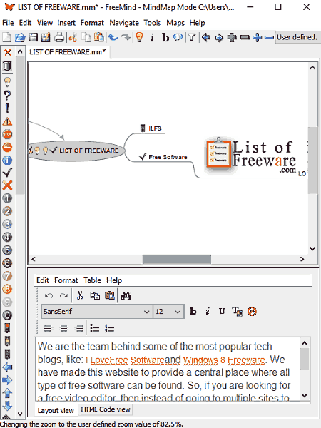Add the orange cross icon from the left icon bar
Viewport: 321px width, 428px height.
(7, 185)
